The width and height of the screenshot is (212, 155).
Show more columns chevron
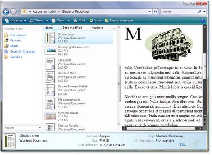point(113,28)
